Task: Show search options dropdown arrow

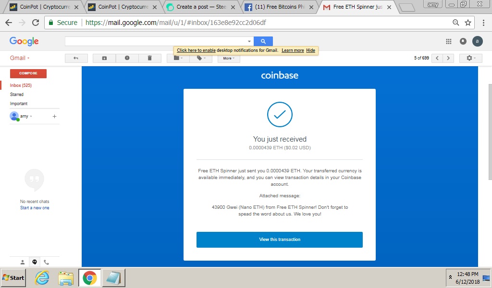Action: pos(249,41)
